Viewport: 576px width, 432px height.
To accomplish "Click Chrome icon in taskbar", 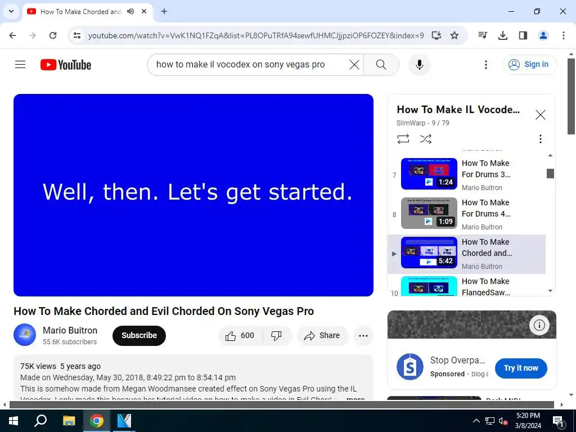I will coord(97,421).
